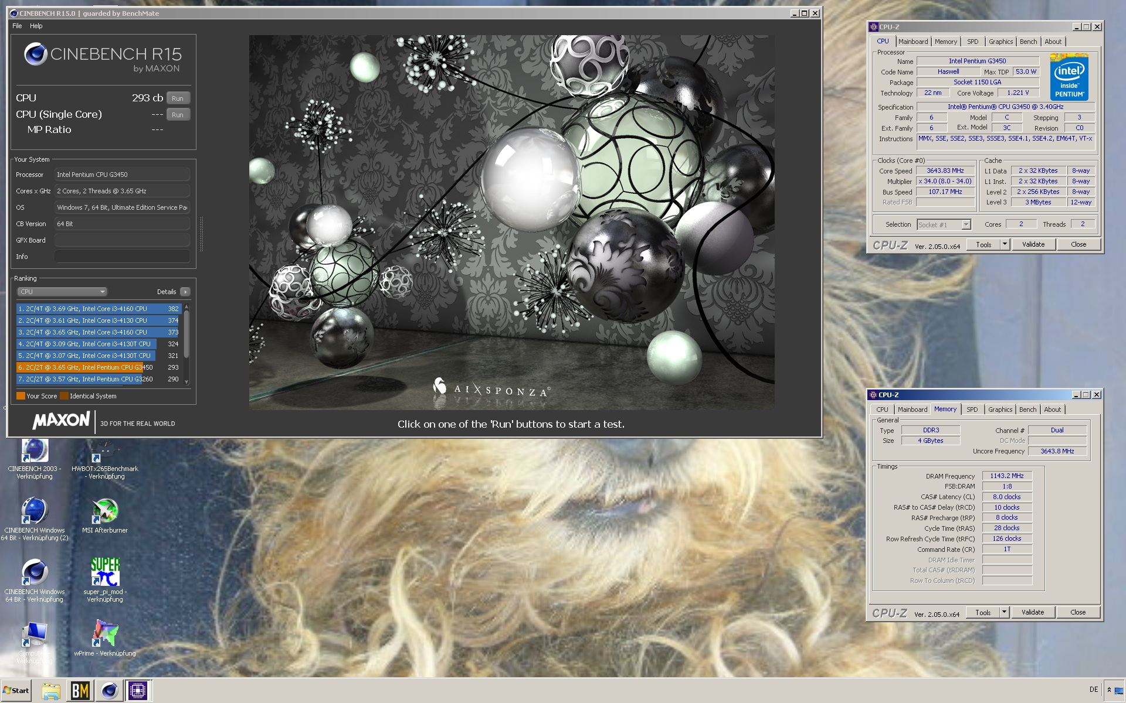Click Your Score orange legend swatch
The image size is (1126, 703).
(21, 396)
